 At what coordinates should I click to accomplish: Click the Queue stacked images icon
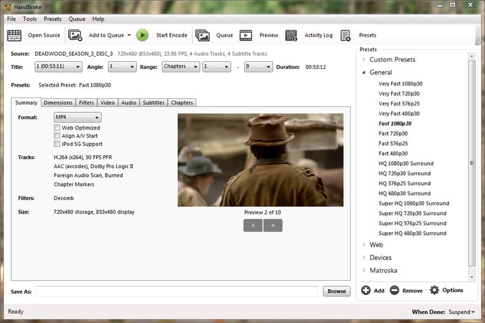click(203, 35)
